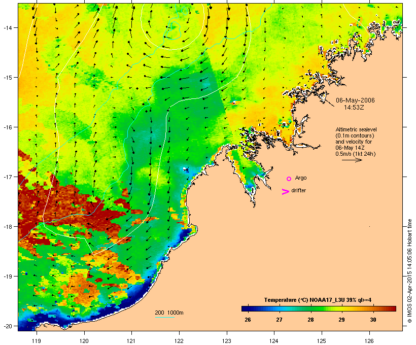The image size is (416, 345).
Task: Click the '14:53Z' time label
Action: (354, 108)
